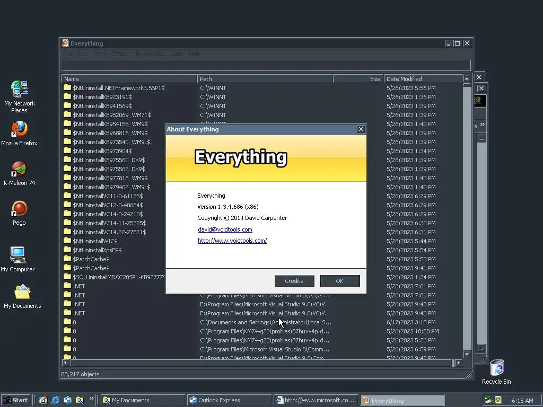Click the folder icon of $NtUninstallKB923191$
Viewport: 543px width, 407px height.
coord(67,97)
